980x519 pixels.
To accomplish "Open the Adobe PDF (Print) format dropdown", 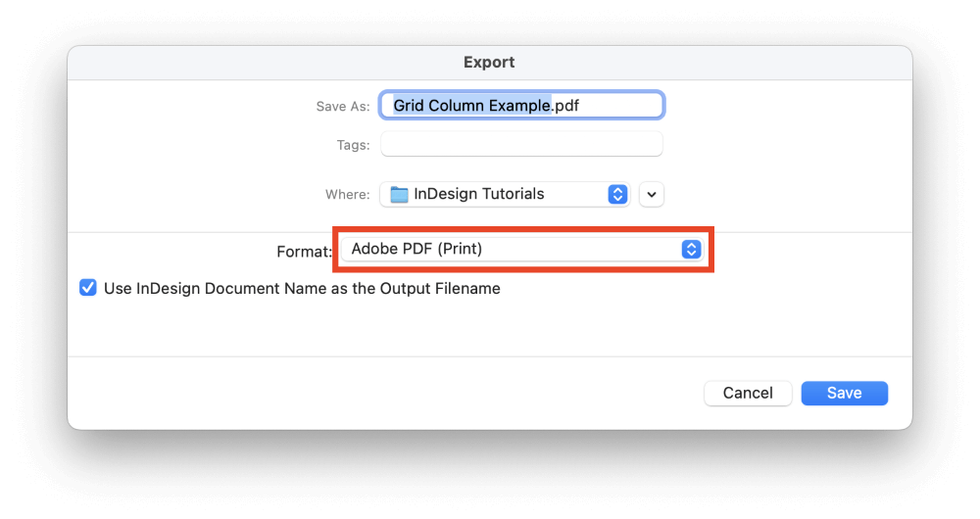I will (x=522, y=249).
